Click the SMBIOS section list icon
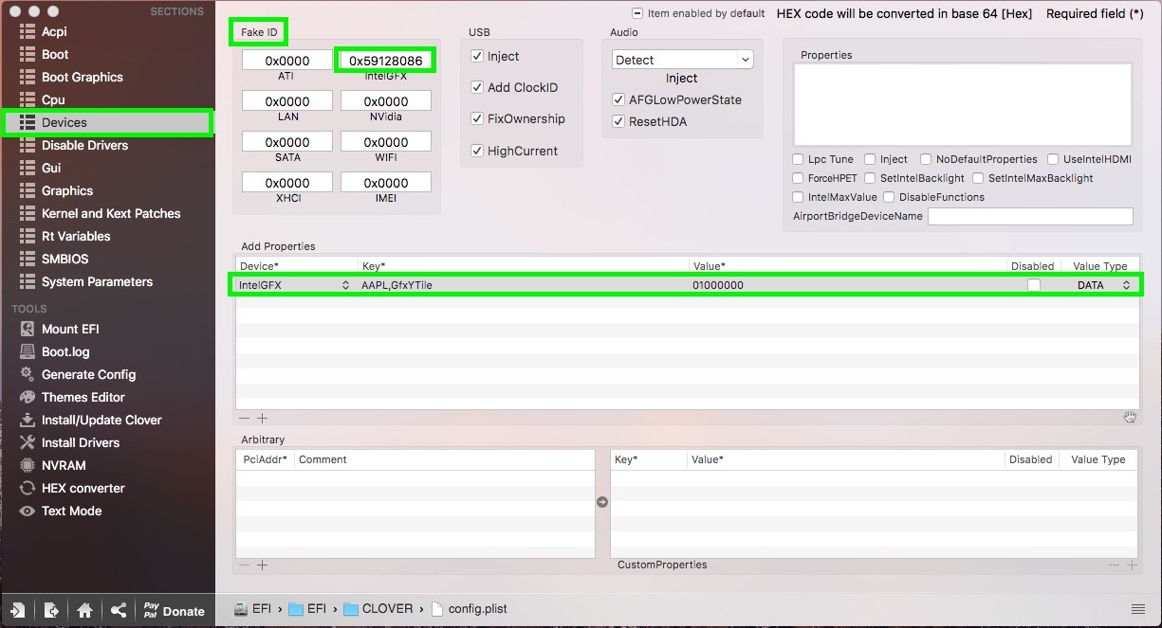 [27, 259]
